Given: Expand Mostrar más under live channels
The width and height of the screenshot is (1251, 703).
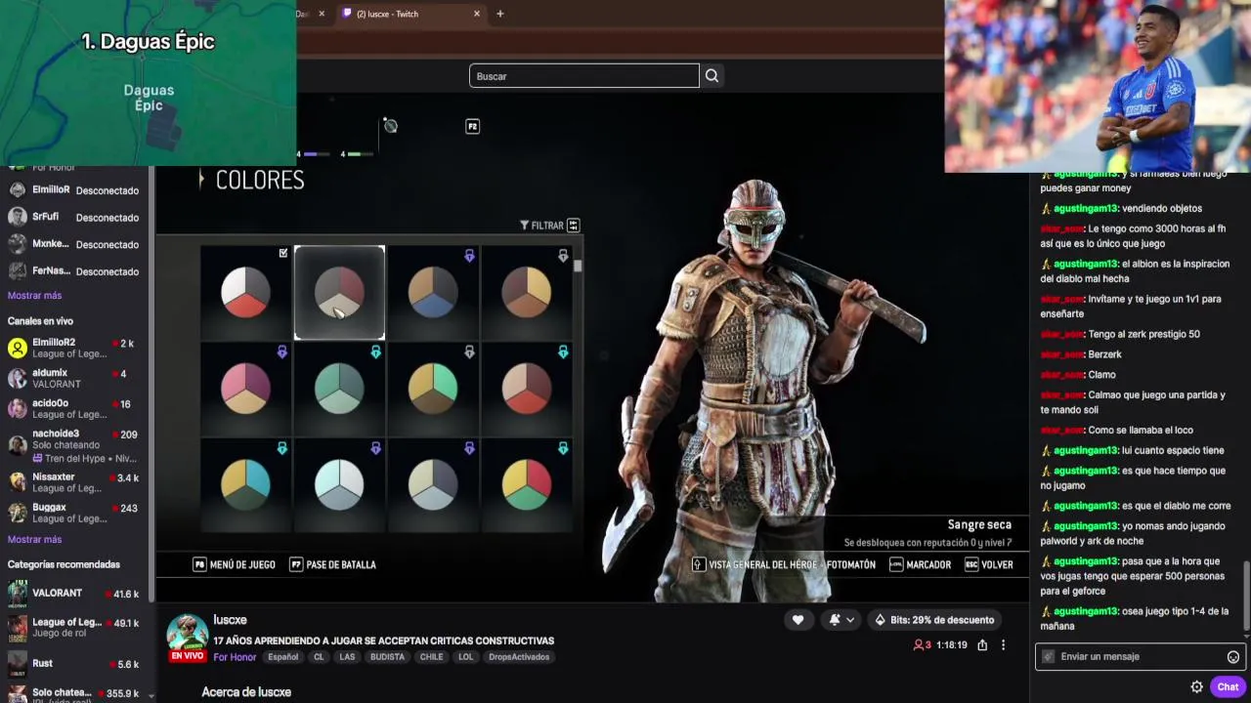Looking at the screenshot, I should coord(34,540).
